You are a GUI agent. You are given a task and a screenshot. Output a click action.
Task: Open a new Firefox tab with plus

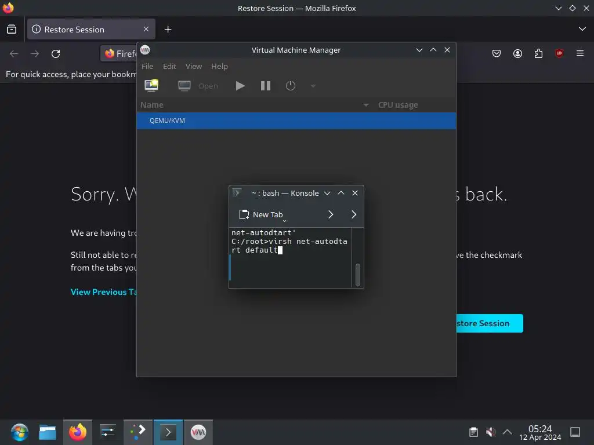point(168,29)
